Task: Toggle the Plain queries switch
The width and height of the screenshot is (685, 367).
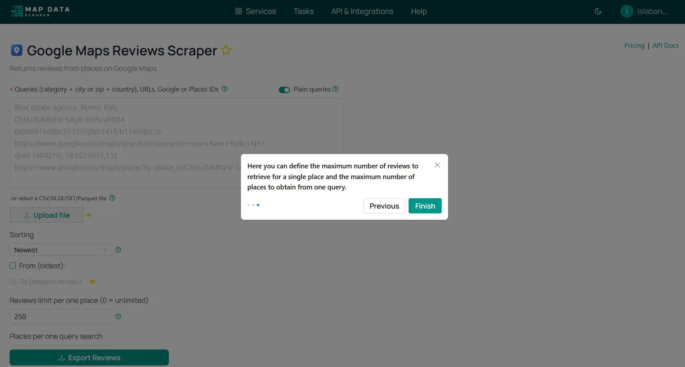Action: point(284,90)
